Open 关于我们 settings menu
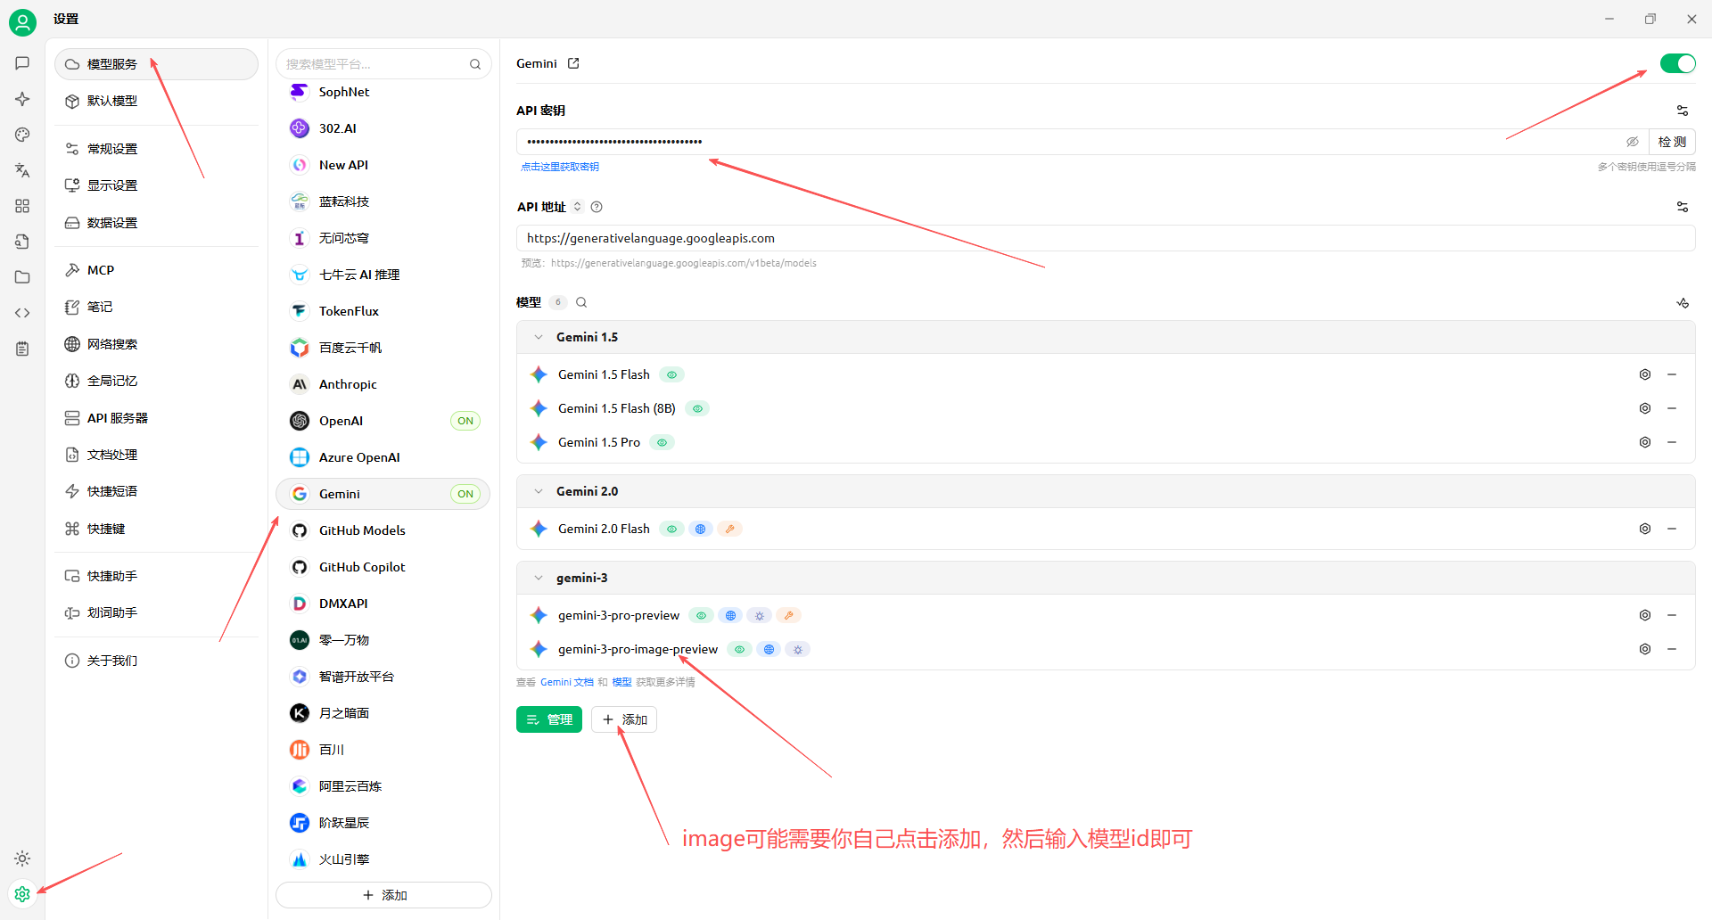This screenshot has width=1712, height=920. (156, 661)
